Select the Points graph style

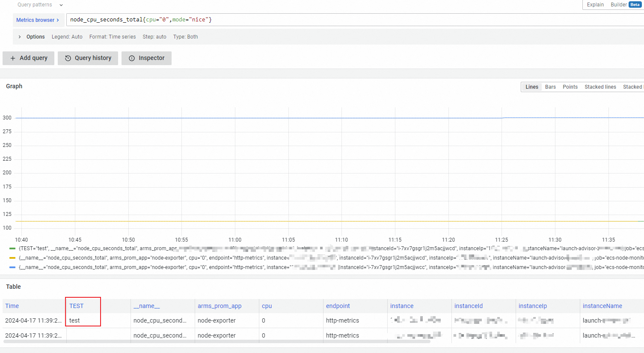(570, 87)
